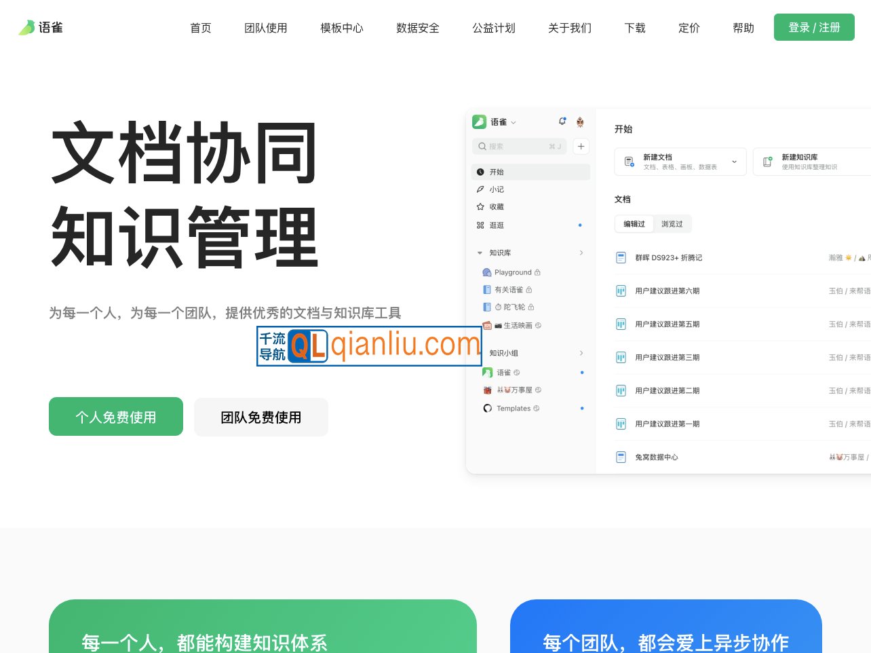Open 收藏 via the star icon
Image resolution: width=871 pixels, height=653 pixels.
[482, 207]
